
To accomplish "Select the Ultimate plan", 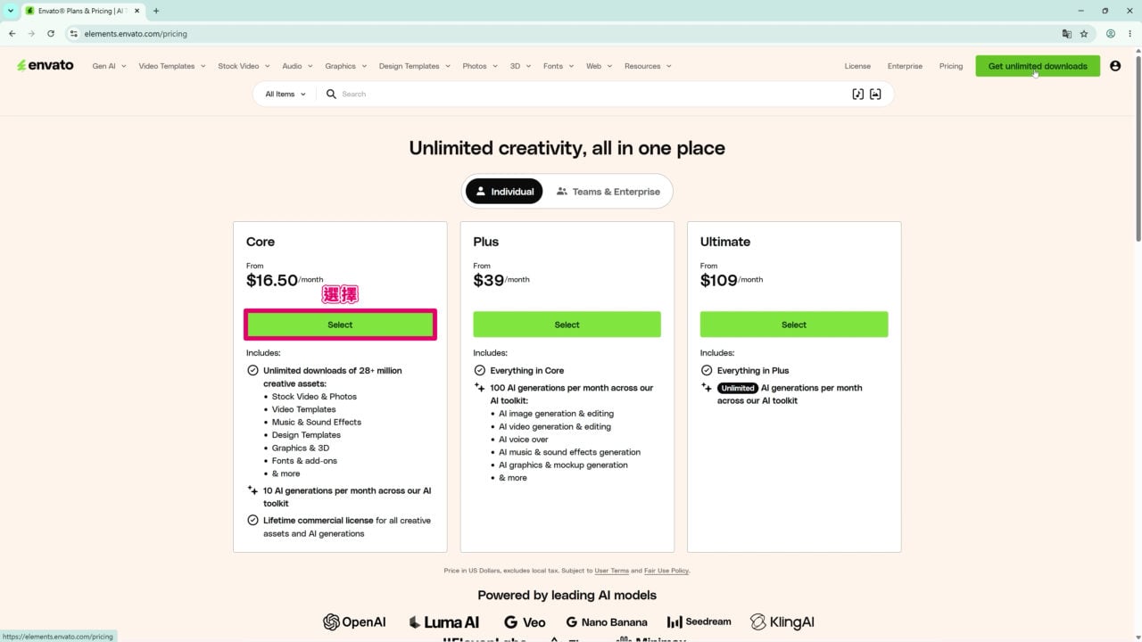I will [x=794, y=325].
